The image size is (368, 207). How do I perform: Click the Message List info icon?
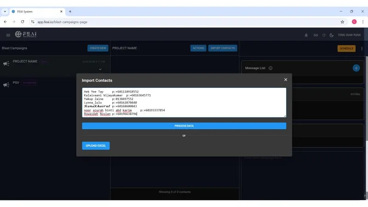[x=270, y=68]
